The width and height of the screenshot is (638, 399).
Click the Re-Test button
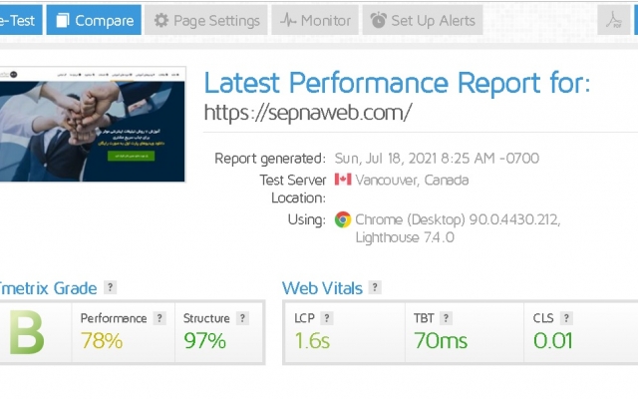click(20, 20)
